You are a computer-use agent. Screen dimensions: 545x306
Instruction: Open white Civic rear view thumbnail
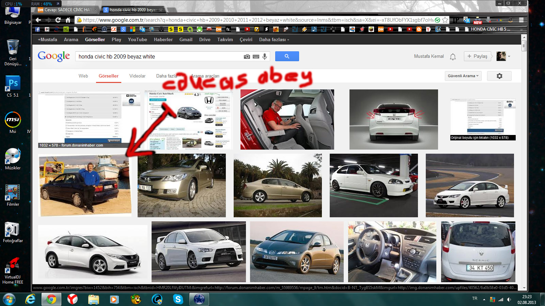393,119
